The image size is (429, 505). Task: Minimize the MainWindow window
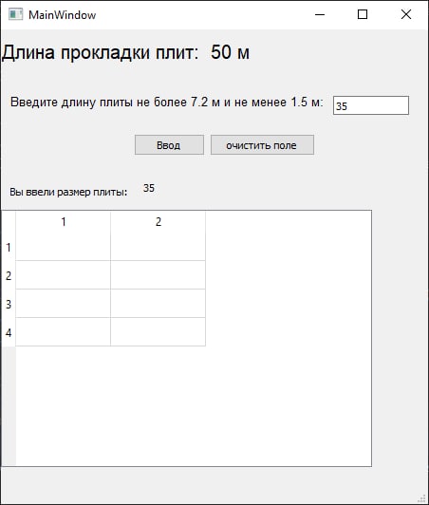pyautogui.click(x=320, y=14)
